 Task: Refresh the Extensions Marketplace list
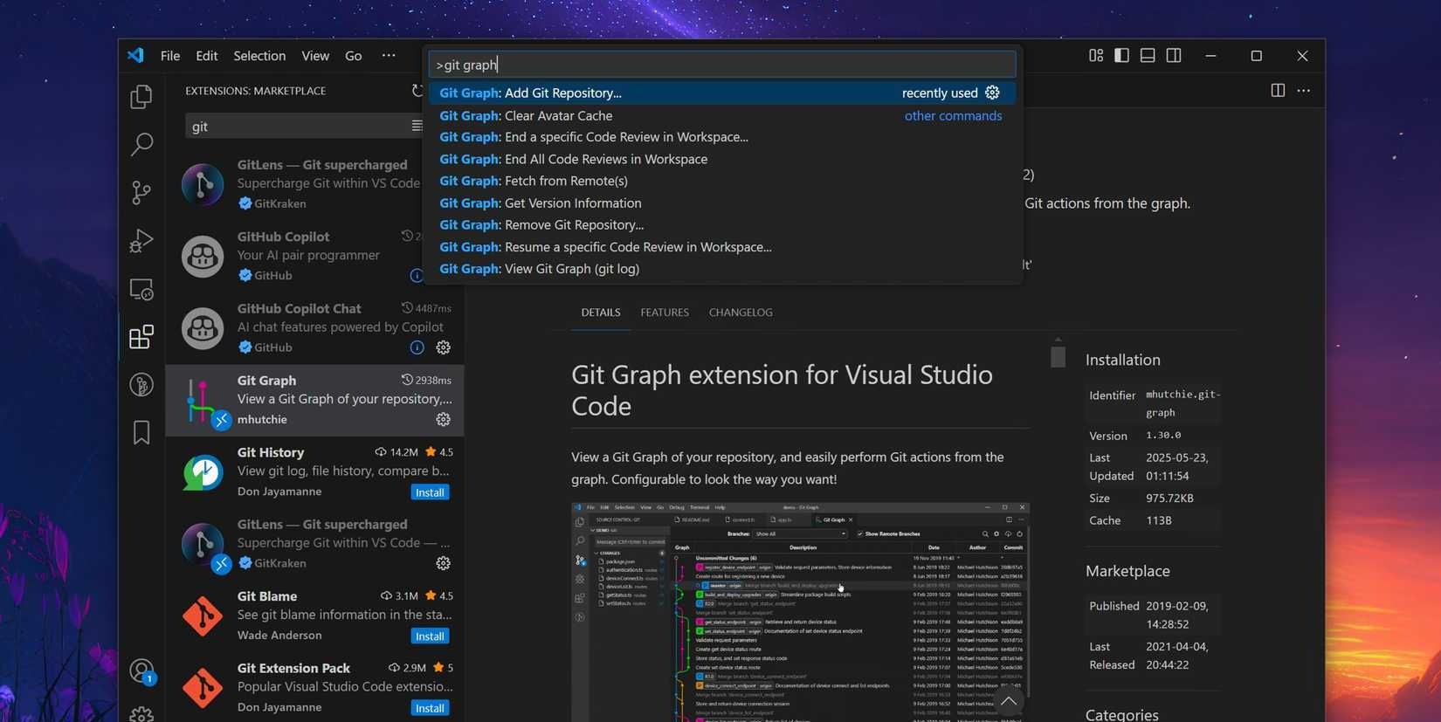(x=417, y=91)
